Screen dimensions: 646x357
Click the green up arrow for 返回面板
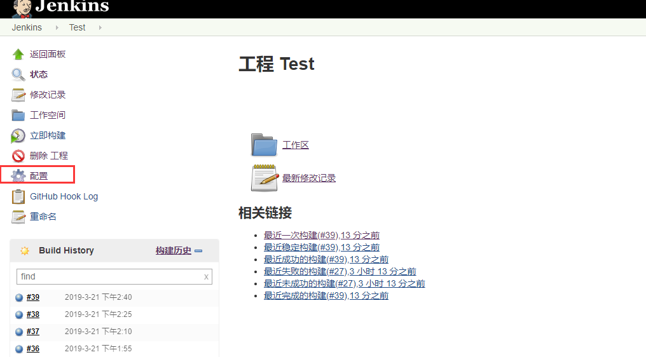[x=18, y=55]
